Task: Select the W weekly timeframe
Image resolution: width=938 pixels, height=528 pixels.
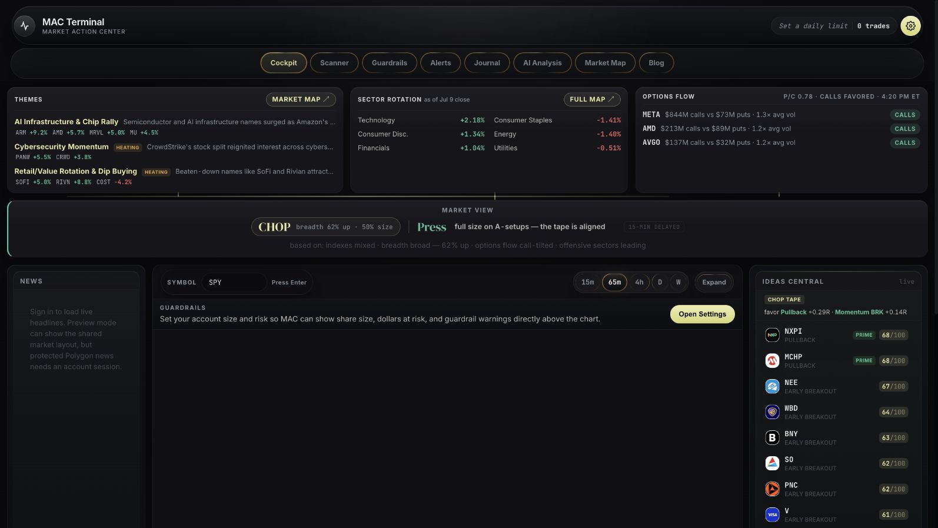Action: pos(678,283)
